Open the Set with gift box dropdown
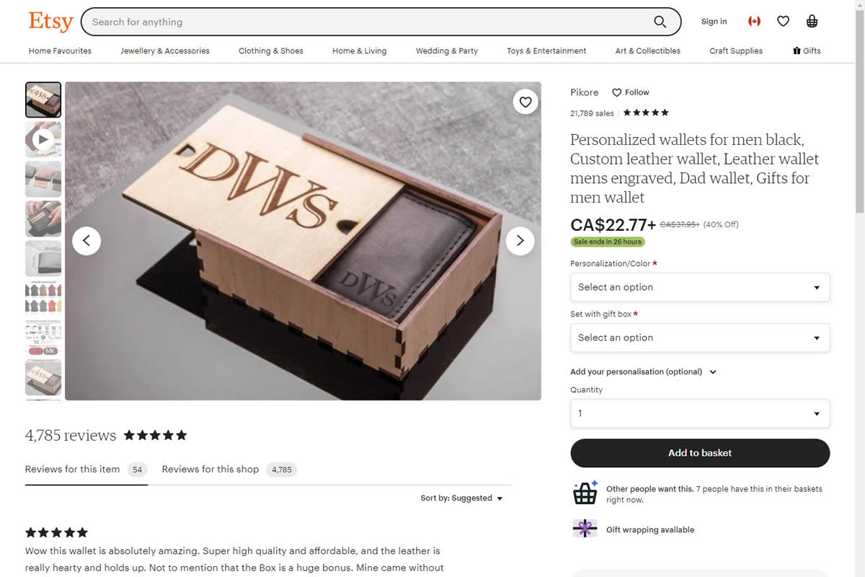This screenshot has width=865, height=577. point(700,338)
